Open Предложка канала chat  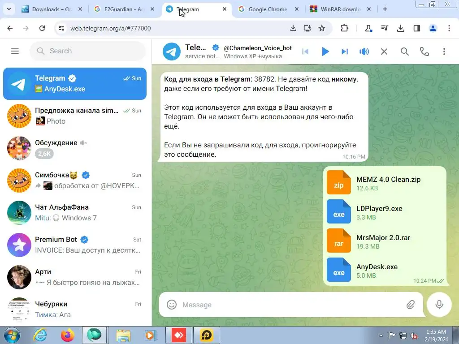[x=75, y=116]
